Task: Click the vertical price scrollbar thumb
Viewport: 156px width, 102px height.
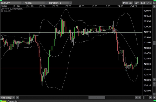Action: click(154, 43)
